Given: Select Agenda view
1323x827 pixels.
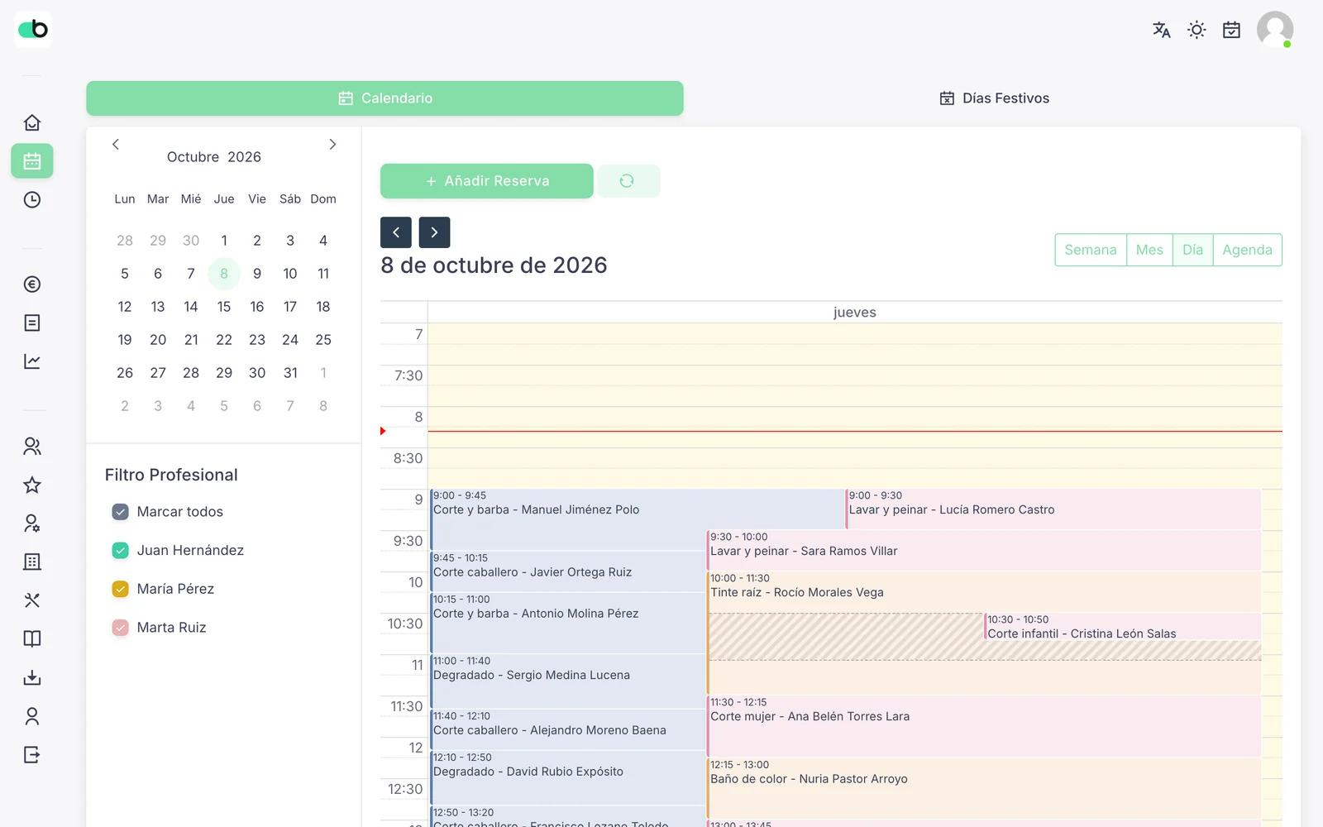Looking at the screenshot, I should coord(1247,250).
